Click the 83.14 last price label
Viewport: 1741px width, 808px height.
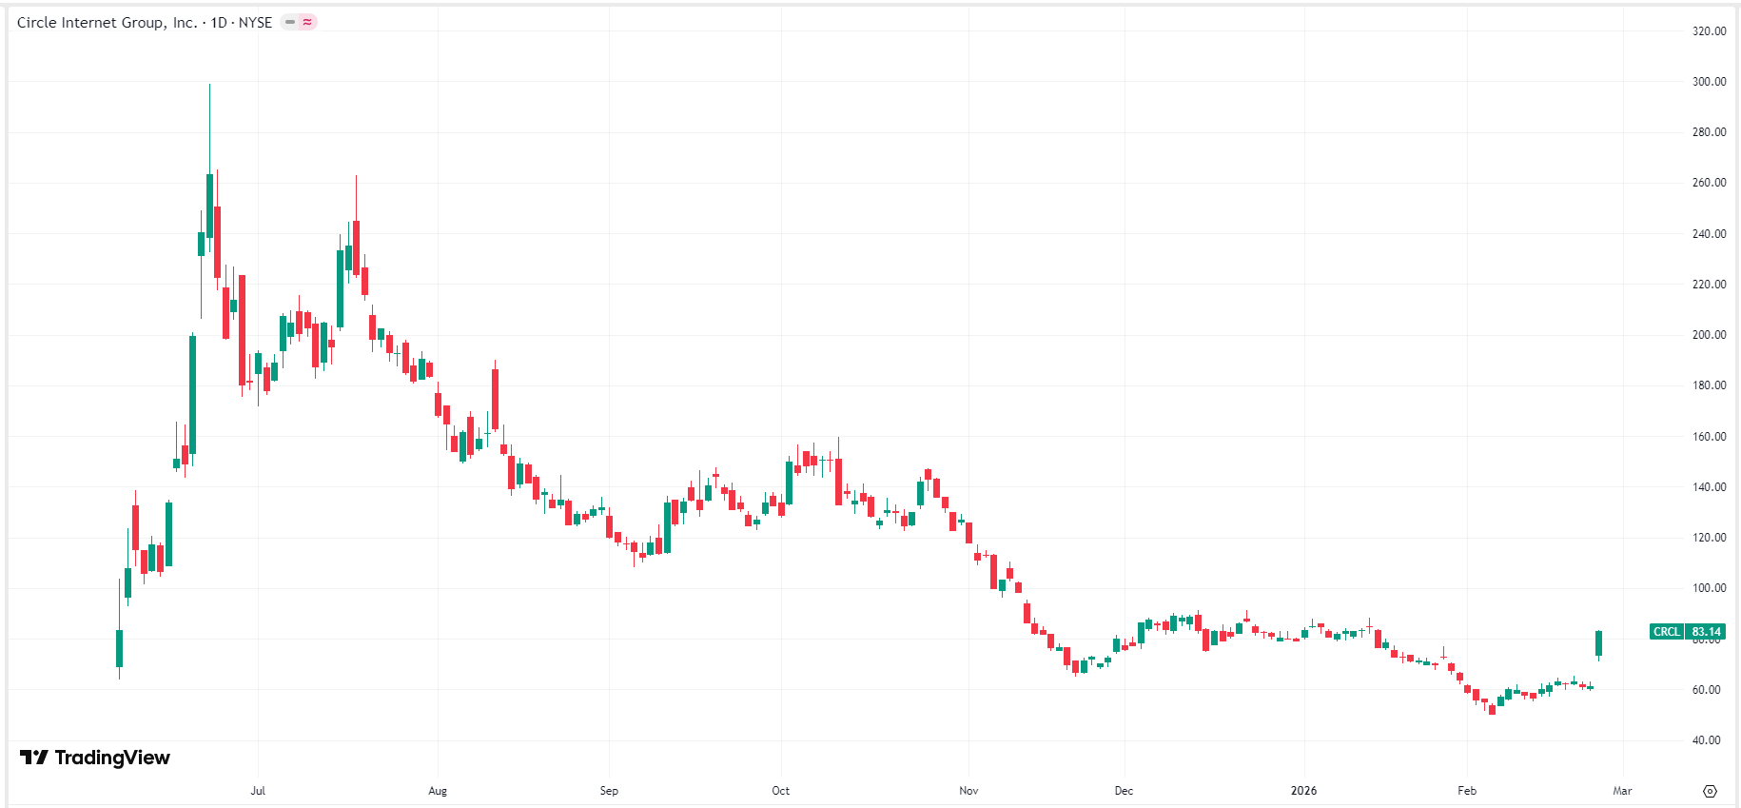pyautogui.click(x=1706, y=632)
